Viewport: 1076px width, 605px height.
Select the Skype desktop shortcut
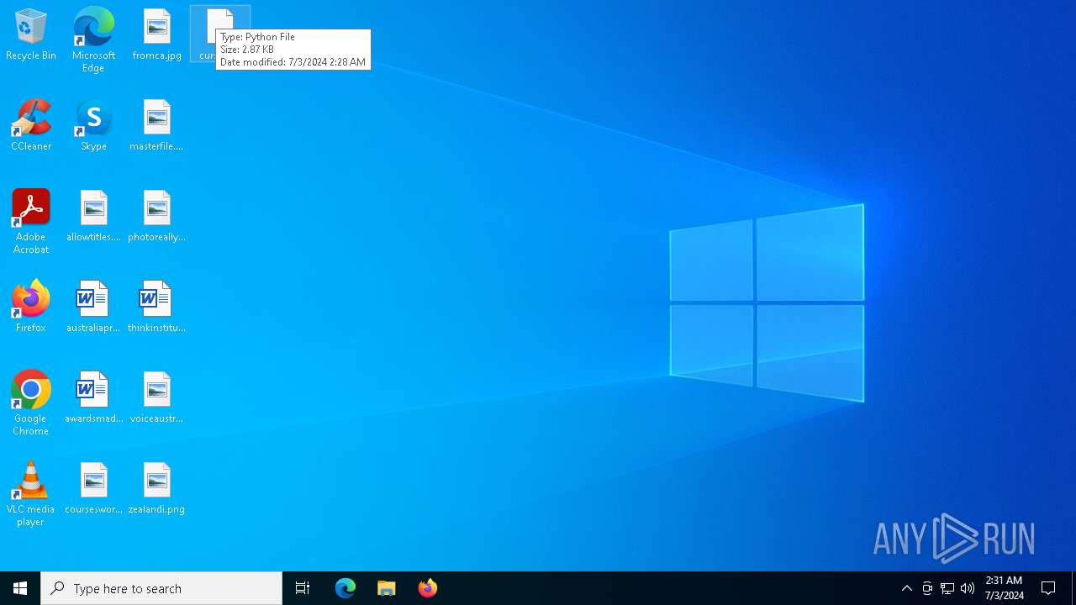[x=93, y=125]
